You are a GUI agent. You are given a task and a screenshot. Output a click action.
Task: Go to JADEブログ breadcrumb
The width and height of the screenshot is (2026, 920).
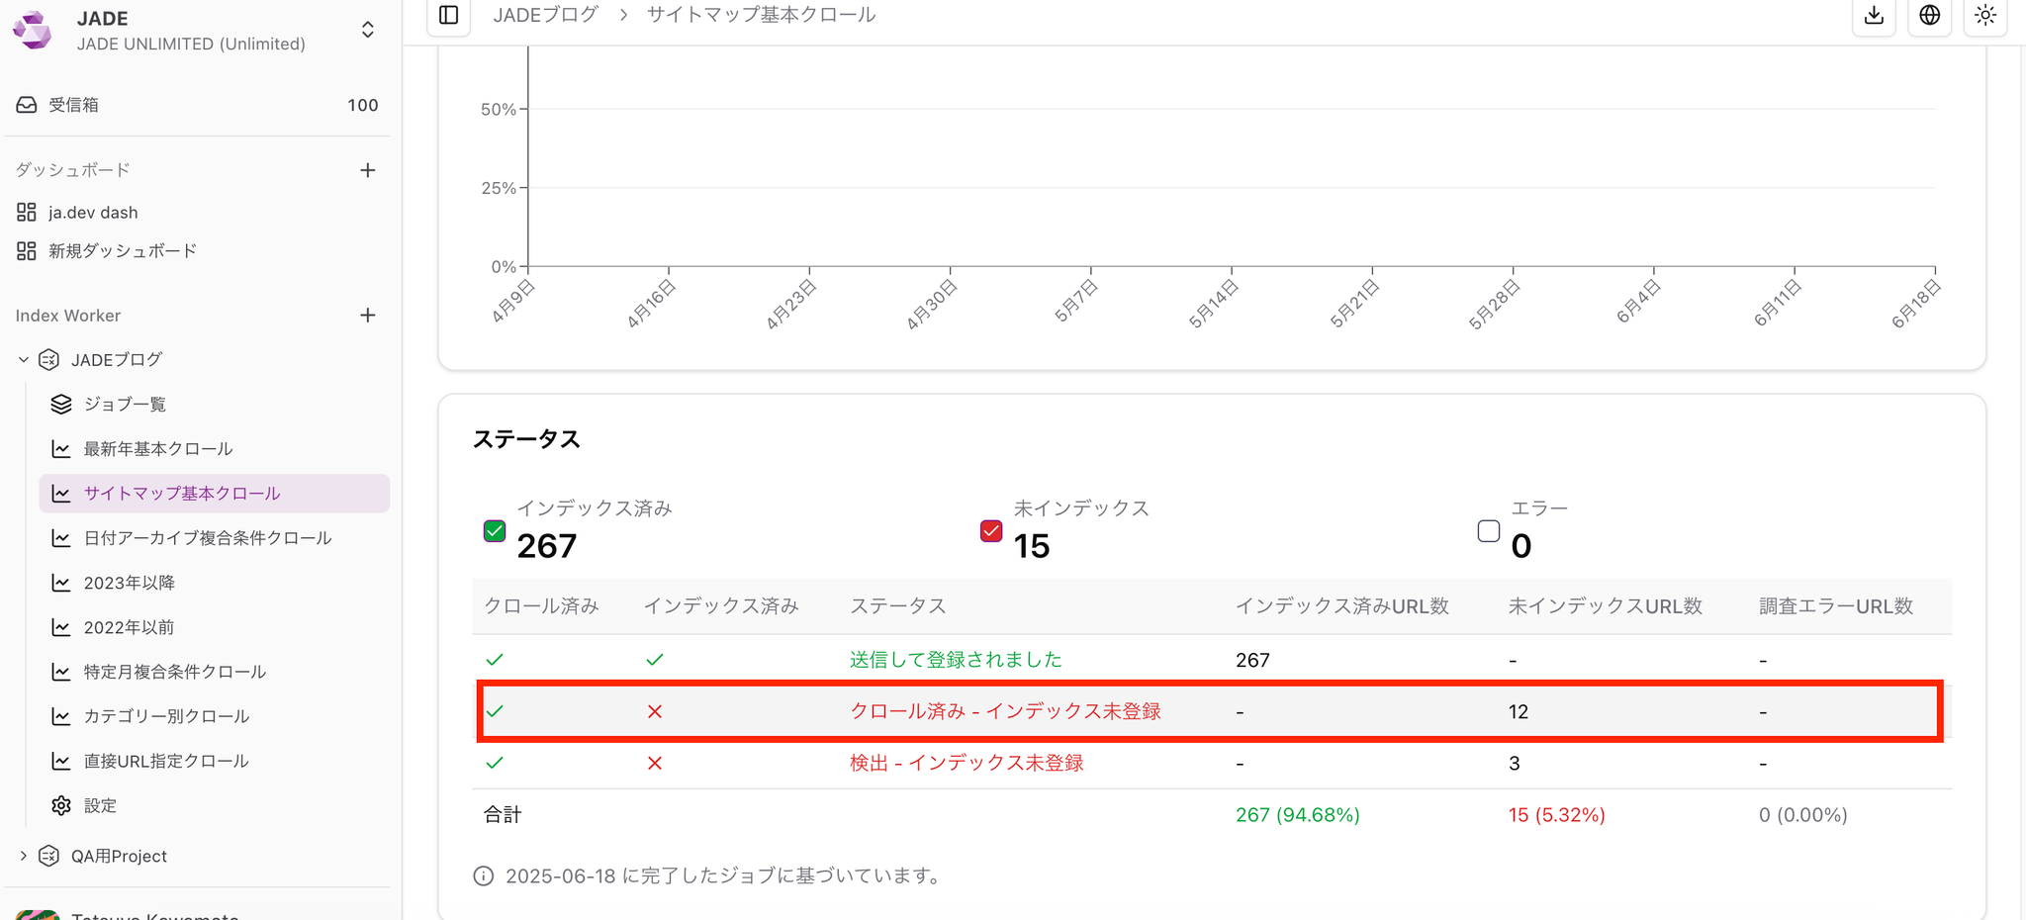point(545,15)
